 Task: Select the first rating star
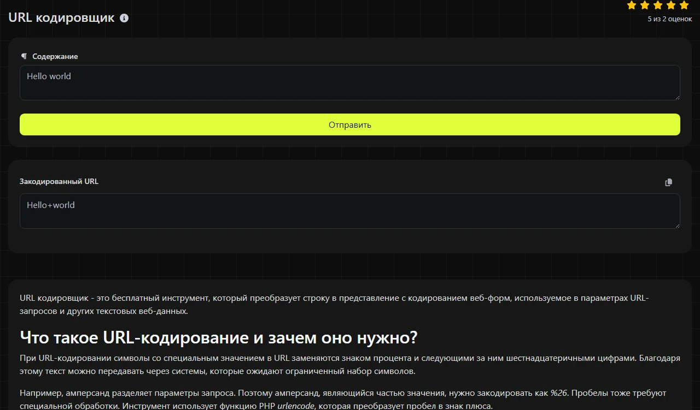coord(632,5)
